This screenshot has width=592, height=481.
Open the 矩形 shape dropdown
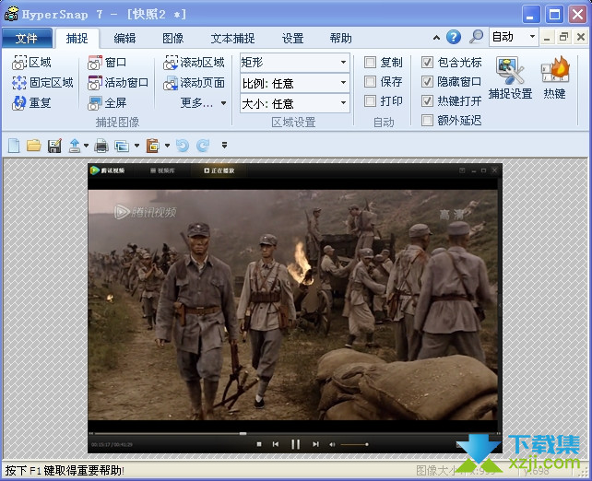click(x=294, y=63)
